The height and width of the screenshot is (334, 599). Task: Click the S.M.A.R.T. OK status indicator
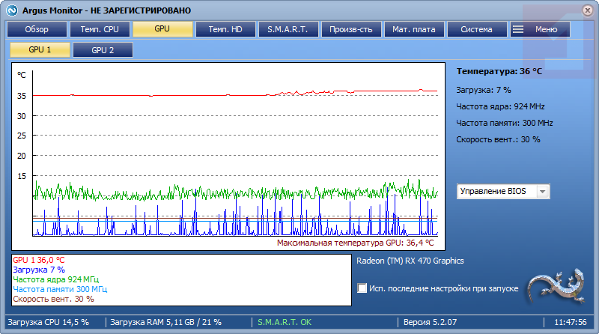(285, 322)
